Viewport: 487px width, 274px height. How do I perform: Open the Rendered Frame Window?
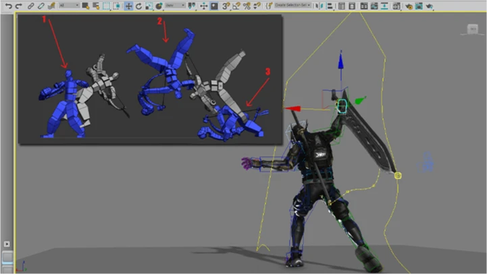coord(419,6)
